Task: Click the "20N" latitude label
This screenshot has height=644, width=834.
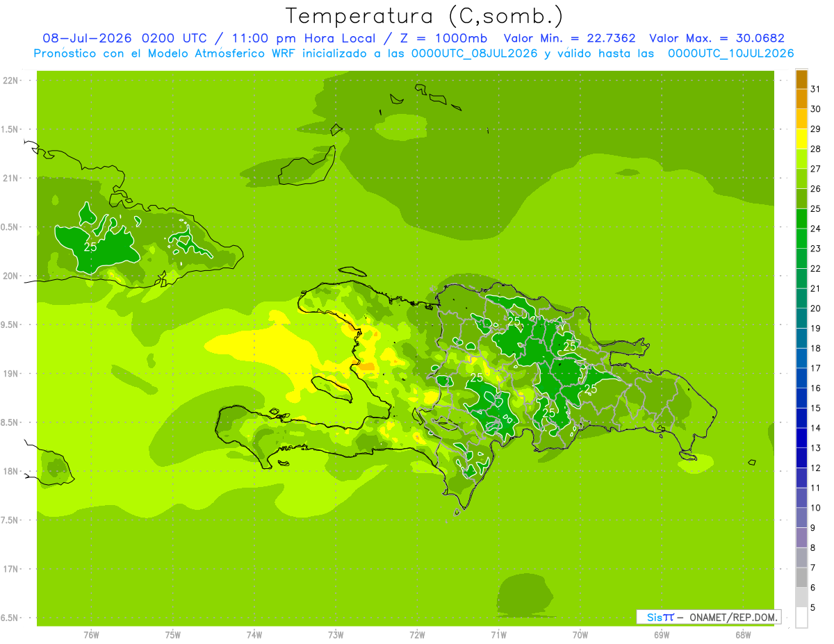Action: coord(12,276)
